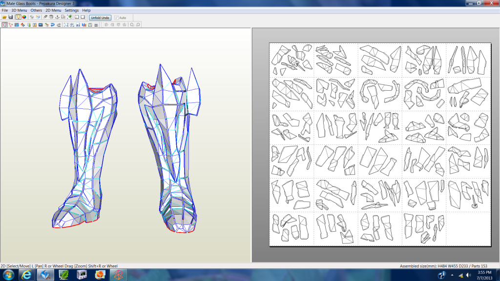The width and height of the screenshot is (500, 281).
Task: Open the File menu
Action: coord(5,10)
